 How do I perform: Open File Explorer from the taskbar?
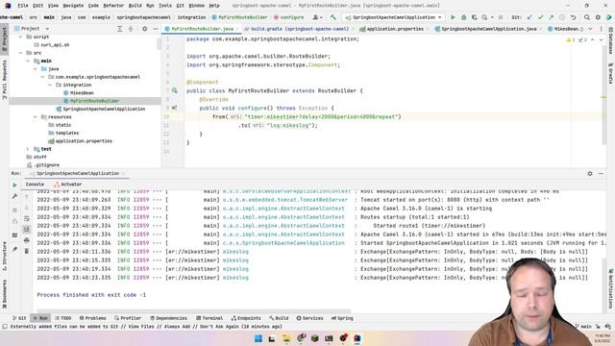[x=286, y=338]
